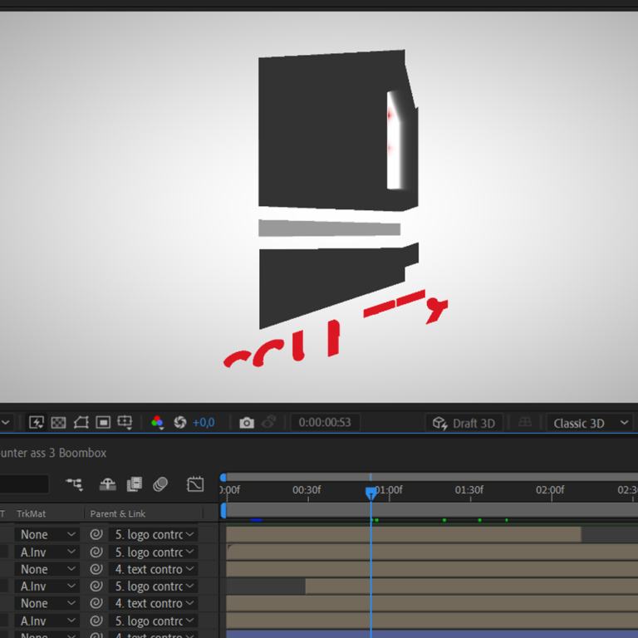Take a snapshot with the camera icon
Image resolution: width=638 pixels, height=638 pixels.
[247, 423]
